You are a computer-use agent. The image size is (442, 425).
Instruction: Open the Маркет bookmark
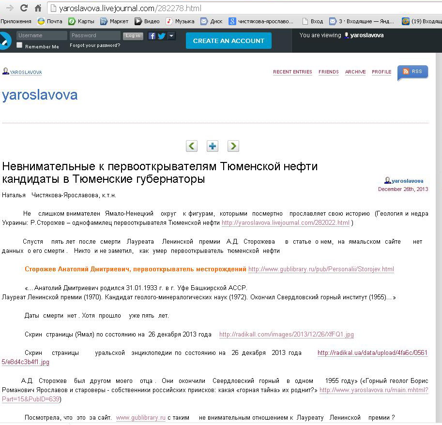tap(114, 21)
